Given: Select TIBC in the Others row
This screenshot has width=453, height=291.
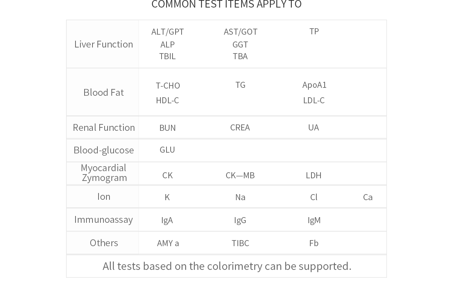Looking at the screenshot, I should coord(240,243).
